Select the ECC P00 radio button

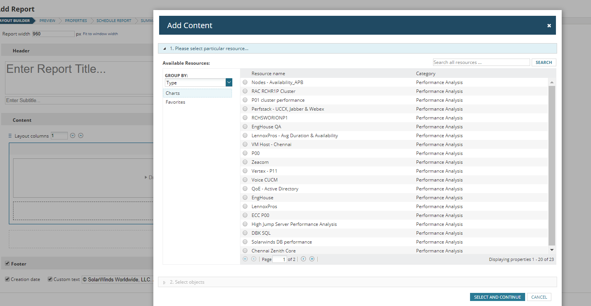245,215
